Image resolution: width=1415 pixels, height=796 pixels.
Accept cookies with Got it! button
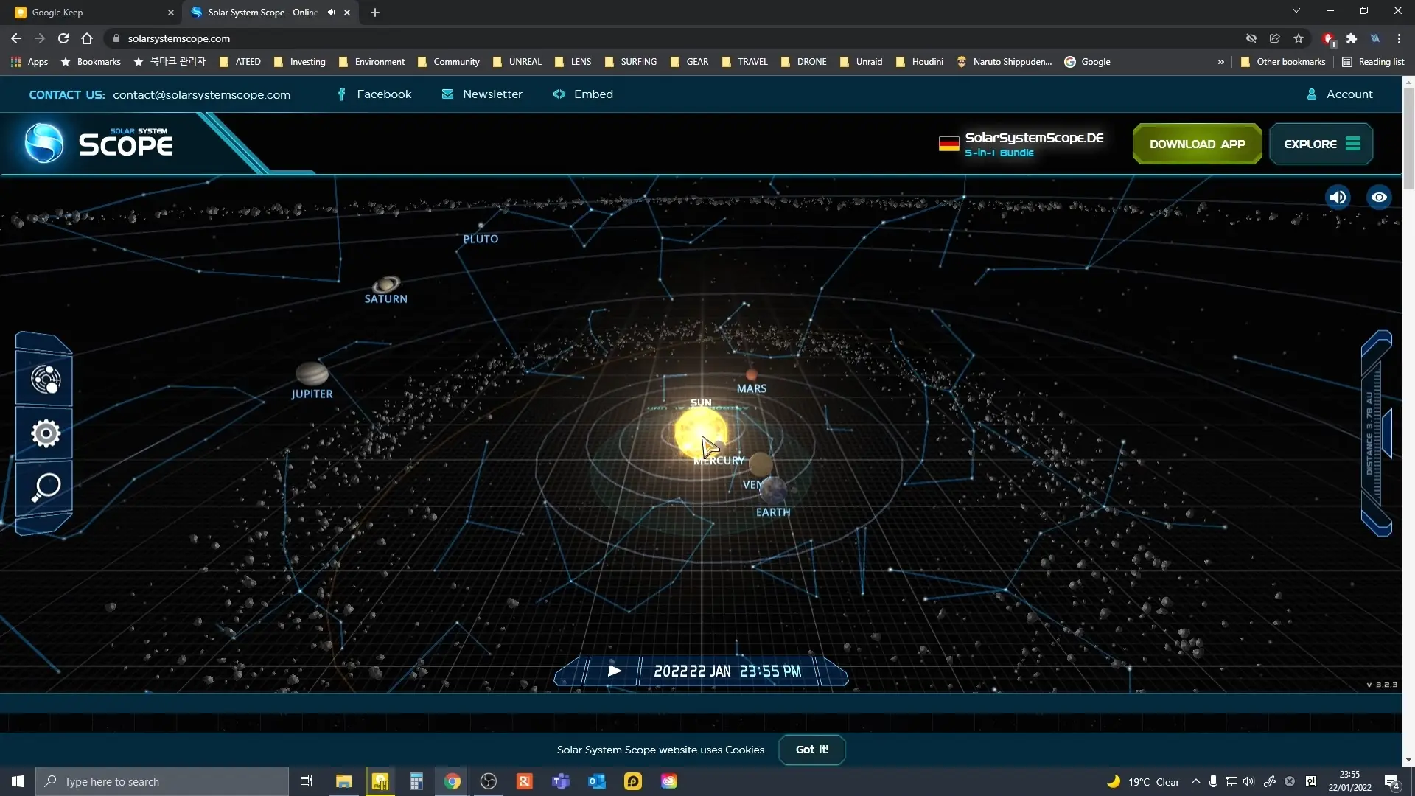pyautogui.click(x=811, y=750)
